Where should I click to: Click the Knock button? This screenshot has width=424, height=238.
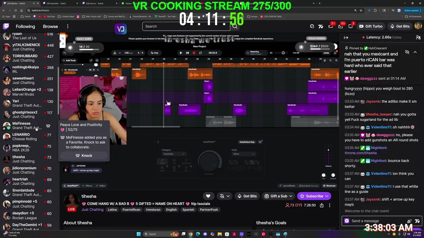pos(83,155)
